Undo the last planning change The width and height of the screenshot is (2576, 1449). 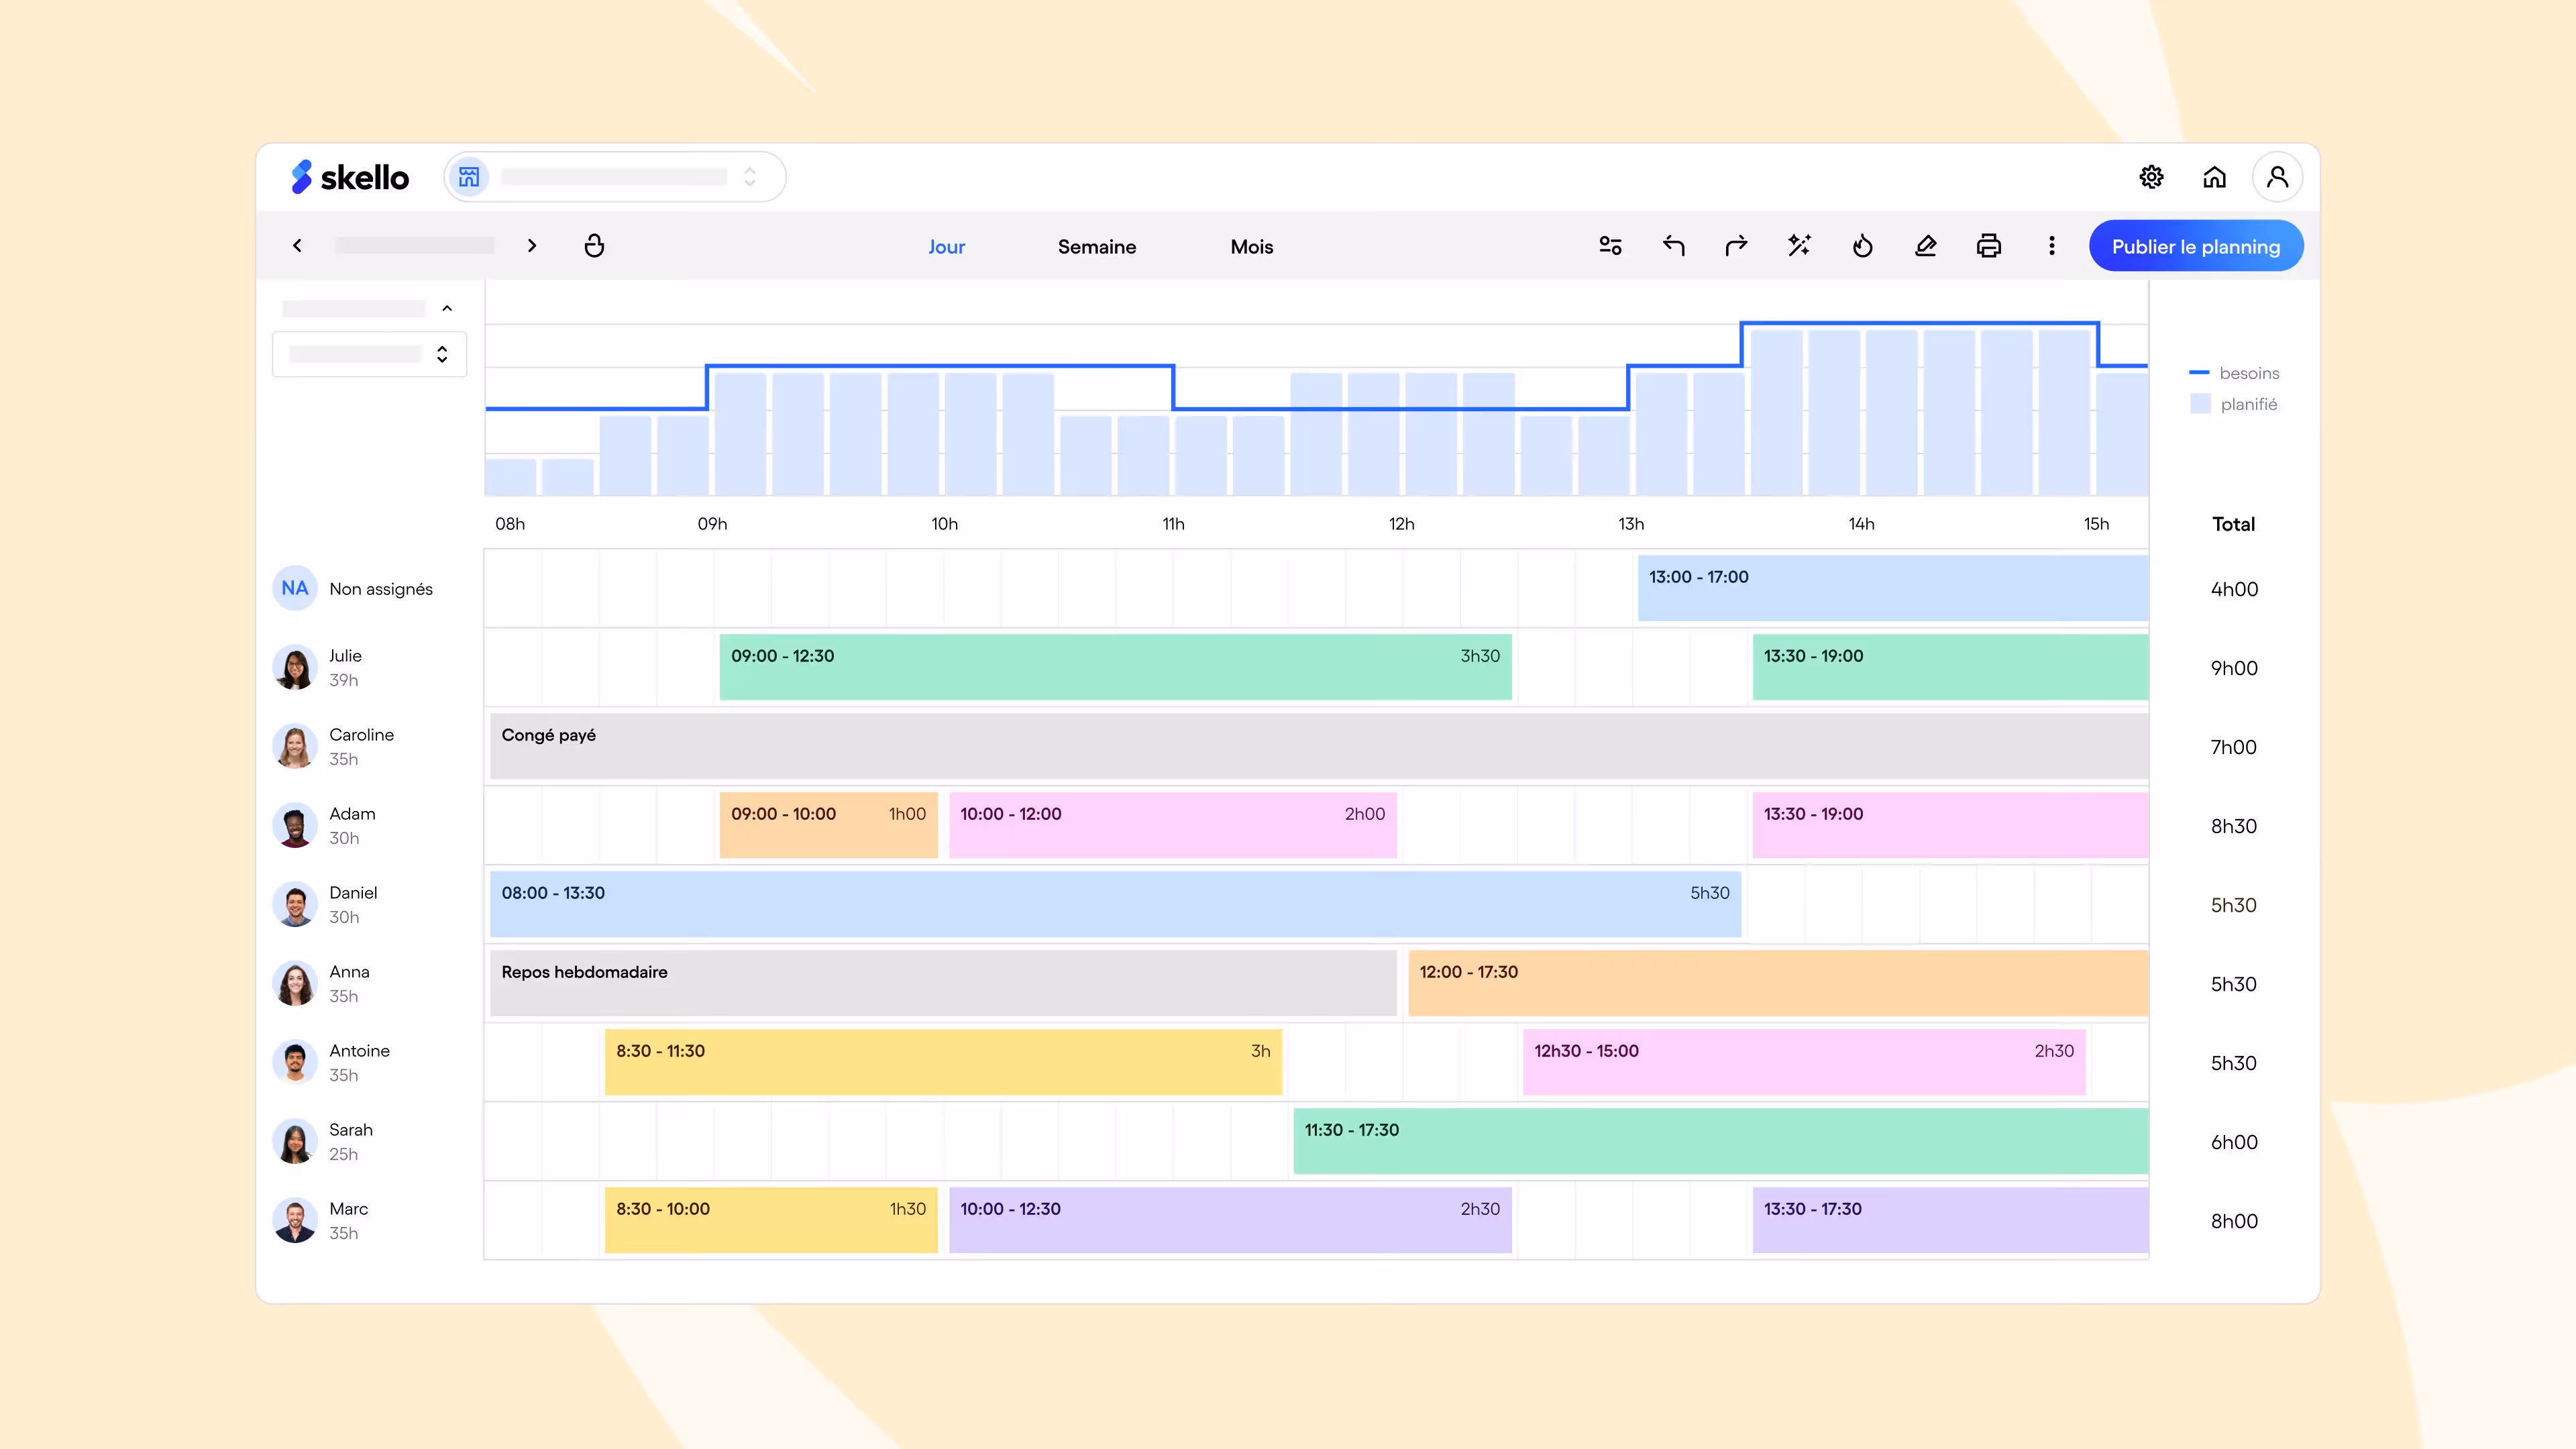click(1673, 246)
